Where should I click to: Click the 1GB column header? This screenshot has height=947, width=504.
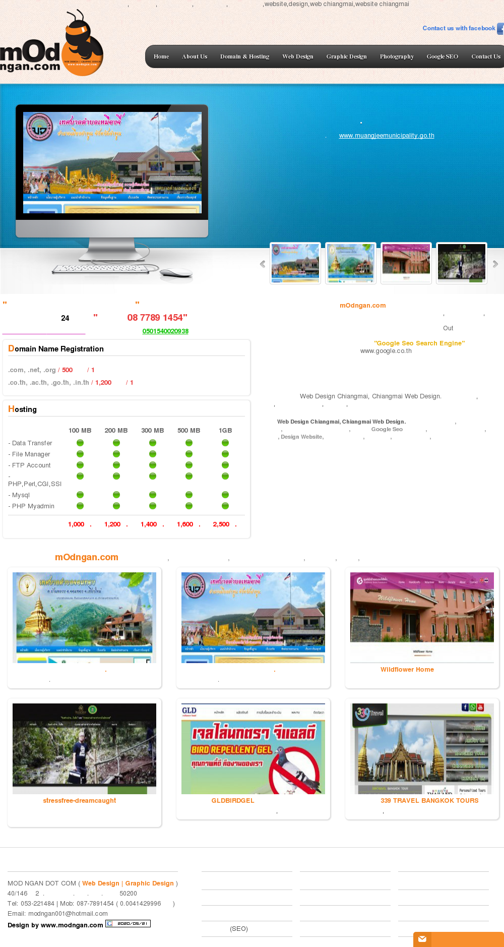coord(225,431)
